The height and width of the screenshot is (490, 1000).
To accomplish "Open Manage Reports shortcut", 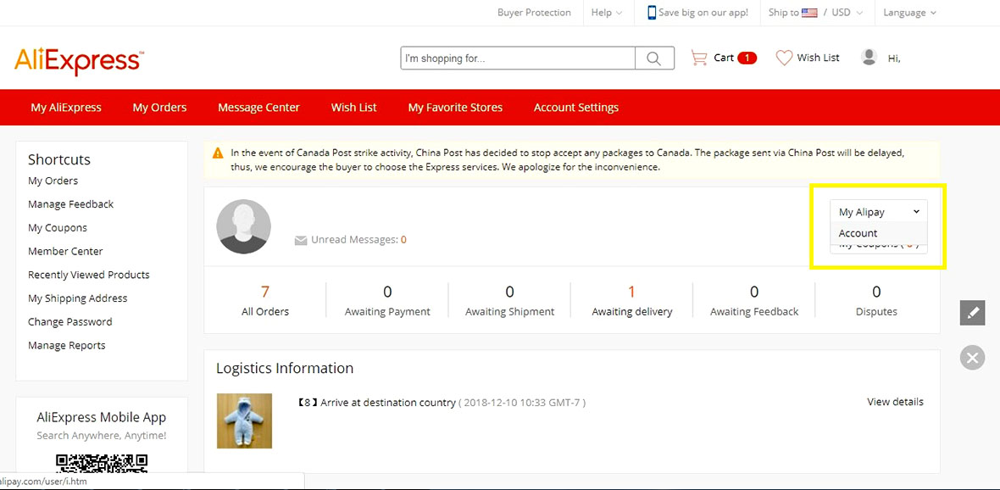I will click(x=66, y=345).
